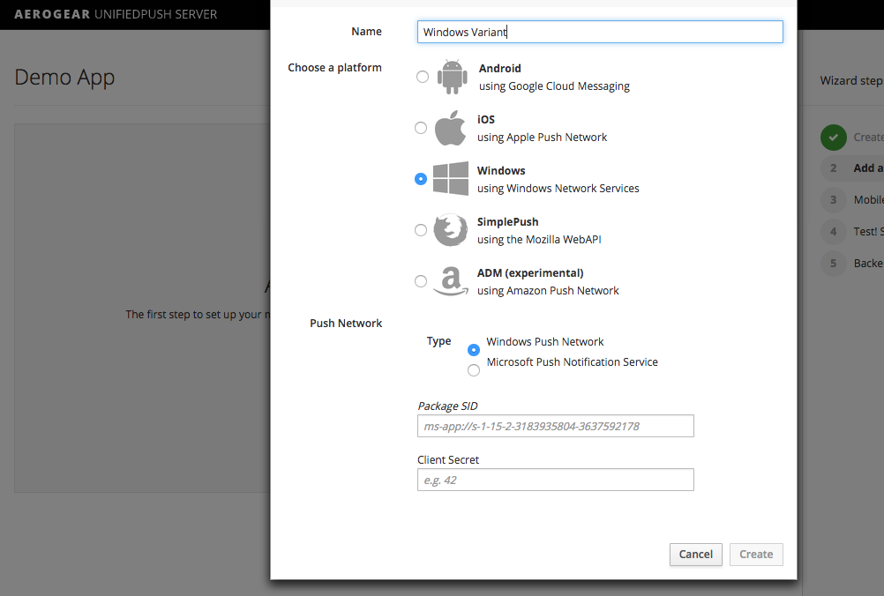Click inside the Name text field
Image resolution: width=884 pixels, height=596 pixels.
pyautogui.click(x=600, y=31)
